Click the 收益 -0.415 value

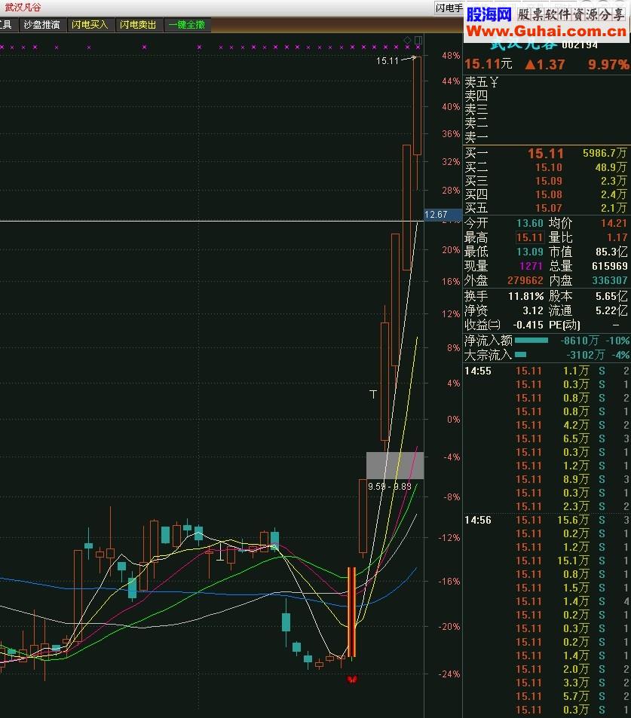(x=528, y=325)
